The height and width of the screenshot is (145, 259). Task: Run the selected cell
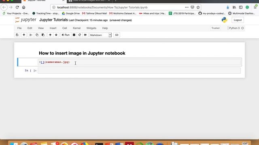[x=66, y=35]
